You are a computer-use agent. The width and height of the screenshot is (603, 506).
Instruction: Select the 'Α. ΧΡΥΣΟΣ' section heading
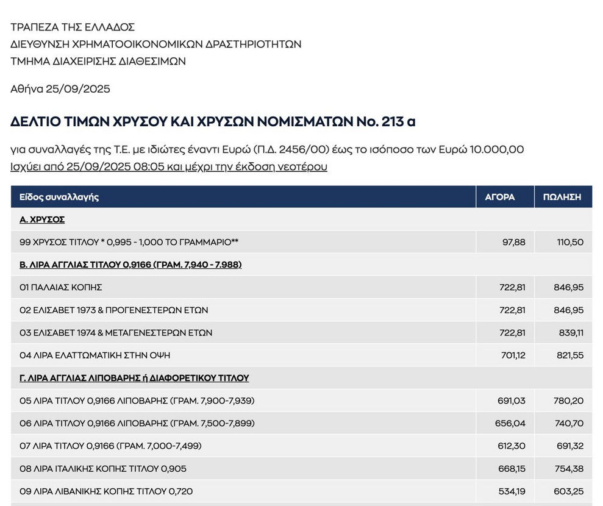click(x=42, y=219)
